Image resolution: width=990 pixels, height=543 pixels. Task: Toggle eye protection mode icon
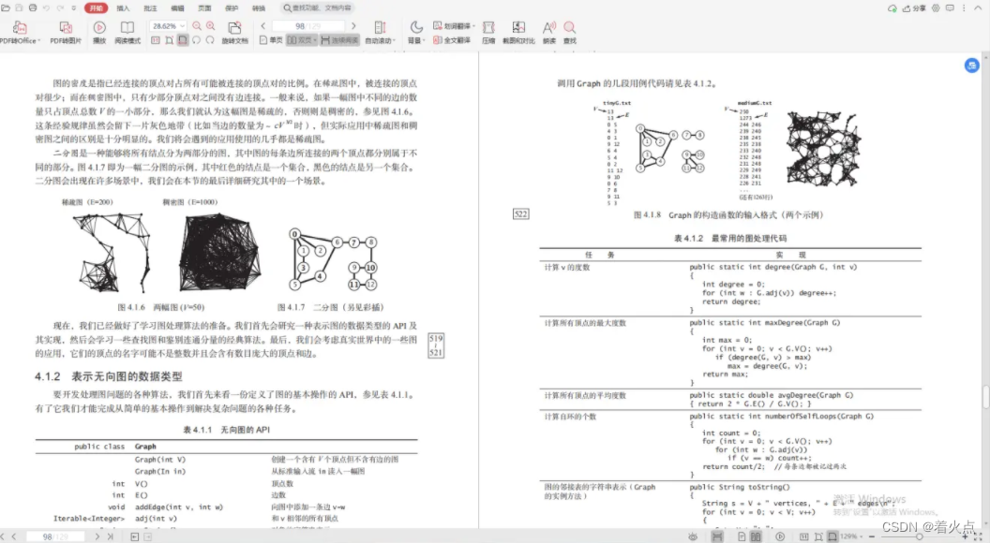point(693,536)
